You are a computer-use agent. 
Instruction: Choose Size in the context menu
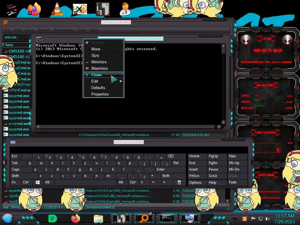[103, 55]
